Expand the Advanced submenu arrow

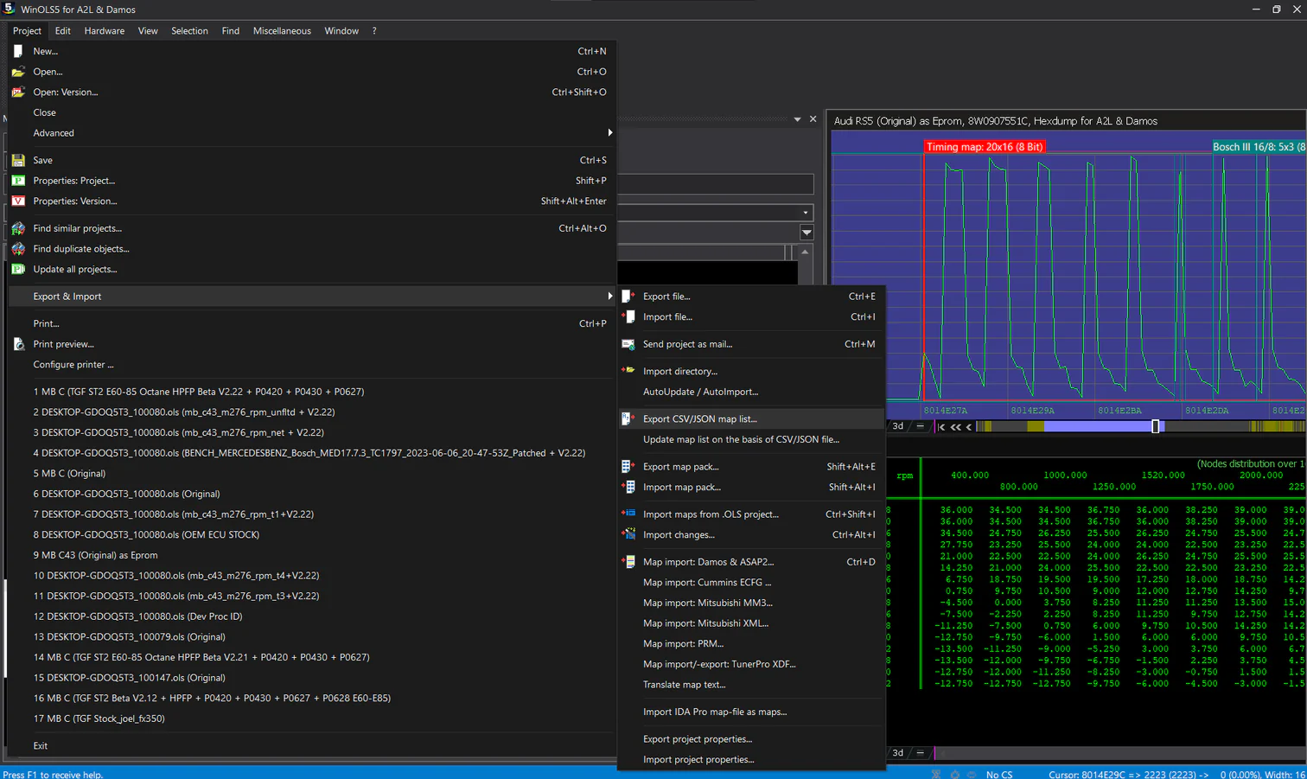point(609,133)
